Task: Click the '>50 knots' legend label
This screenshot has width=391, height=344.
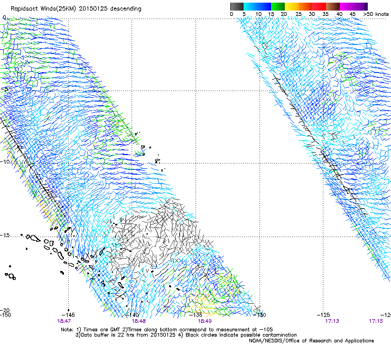Action: click(x=376, y=14)
